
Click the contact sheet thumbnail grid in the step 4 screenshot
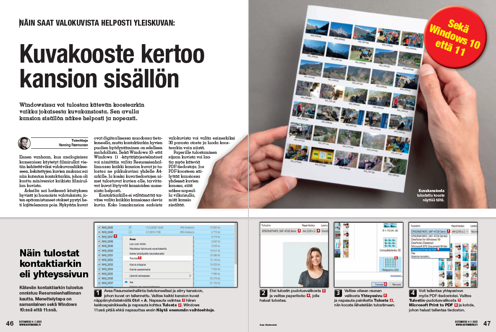tap(457, 265)
